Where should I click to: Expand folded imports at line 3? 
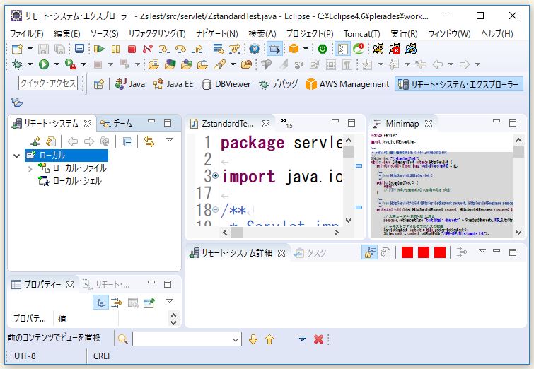215,176
